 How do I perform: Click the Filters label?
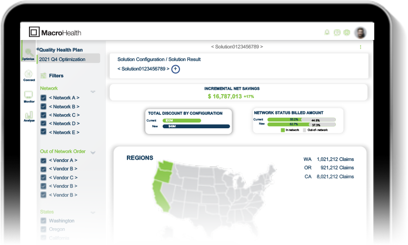pyautogui.click(x=56, y=76)
